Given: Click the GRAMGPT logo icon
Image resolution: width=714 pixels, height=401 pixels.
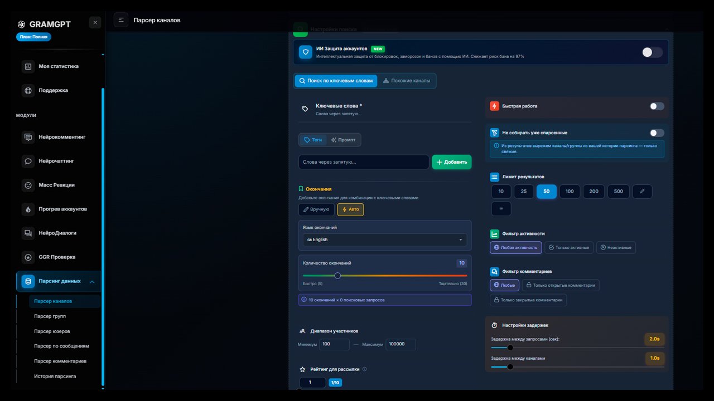Looking at the screenshot, I should pyautogui.click(x=21, y=24).
